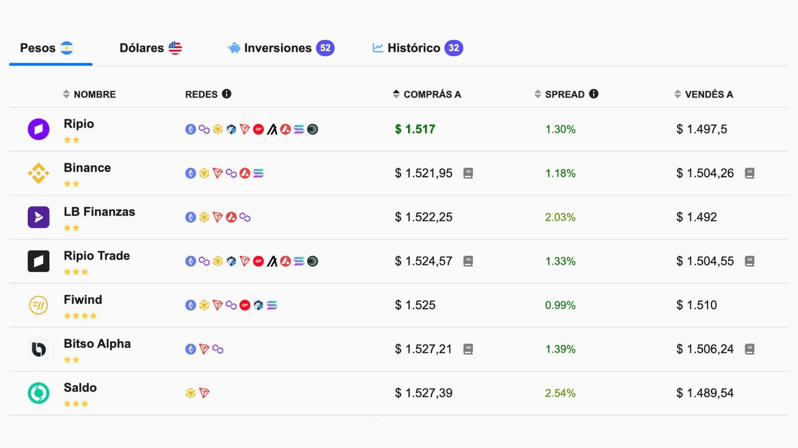Viewport: 798px width, 448px height.
Task: Click the Fiwind logo icon
Action: 38,305
